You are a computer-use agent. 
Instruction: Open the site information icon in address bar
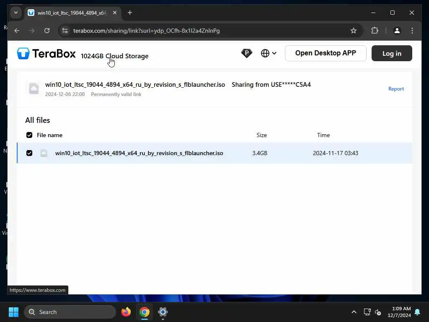65,31
